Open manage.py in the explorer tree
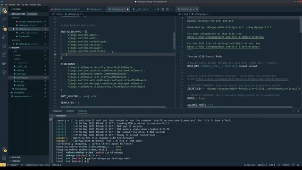 click(x=28, y=89)
